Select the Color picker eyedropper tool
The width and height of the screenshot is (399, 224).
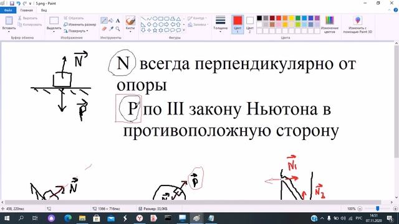(111, 29)
